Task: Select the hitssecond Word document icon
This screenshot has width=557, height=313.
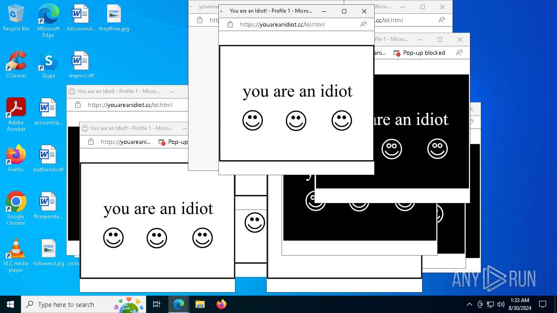Action: pos(81,18)
